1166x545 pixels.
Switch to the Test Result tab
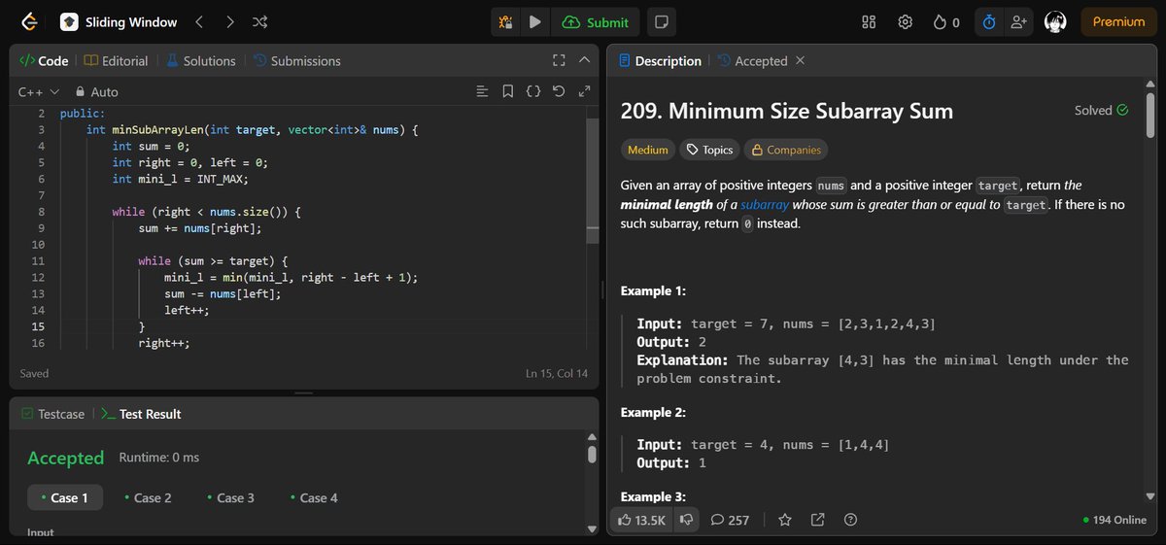(141, 414)
